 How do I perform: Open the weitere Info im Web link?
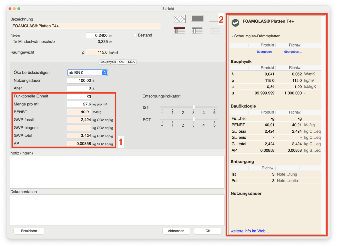pos(250,231)
